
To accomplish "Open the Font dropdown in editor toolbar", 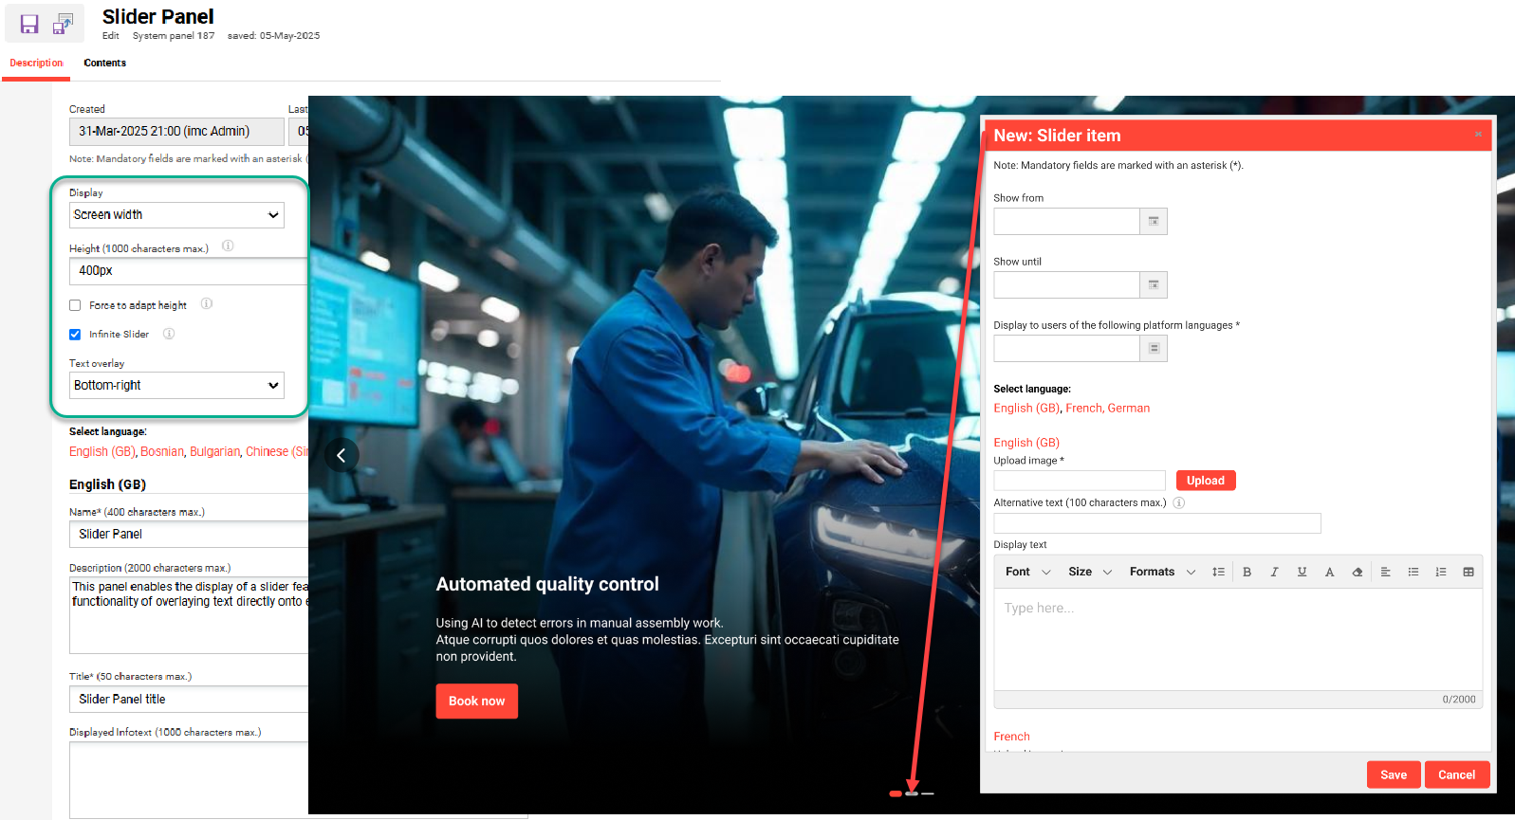I will click(x=1027, y=572).
